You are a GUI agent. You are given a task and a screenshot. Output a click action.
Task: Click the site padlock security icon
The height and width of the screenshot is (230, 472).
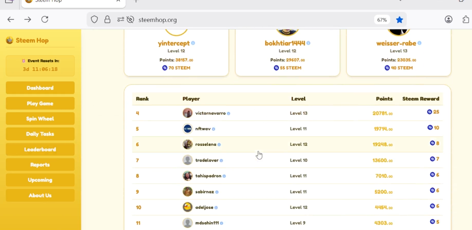[107, 20]
